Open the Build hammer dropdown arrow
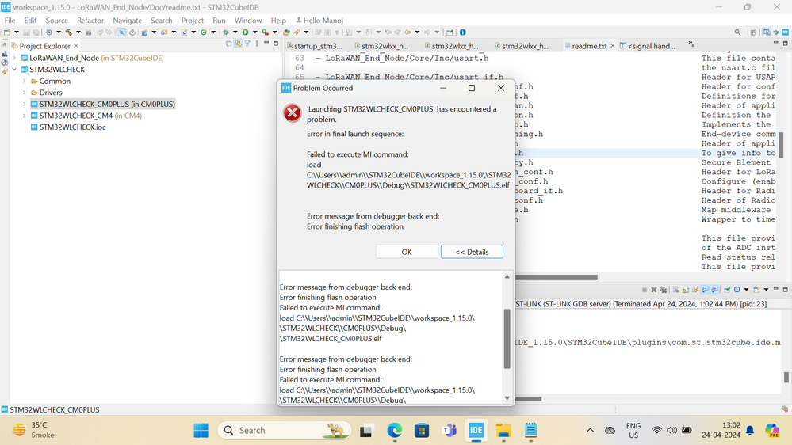This screenshot has width=792, height=445. point(78,32)
